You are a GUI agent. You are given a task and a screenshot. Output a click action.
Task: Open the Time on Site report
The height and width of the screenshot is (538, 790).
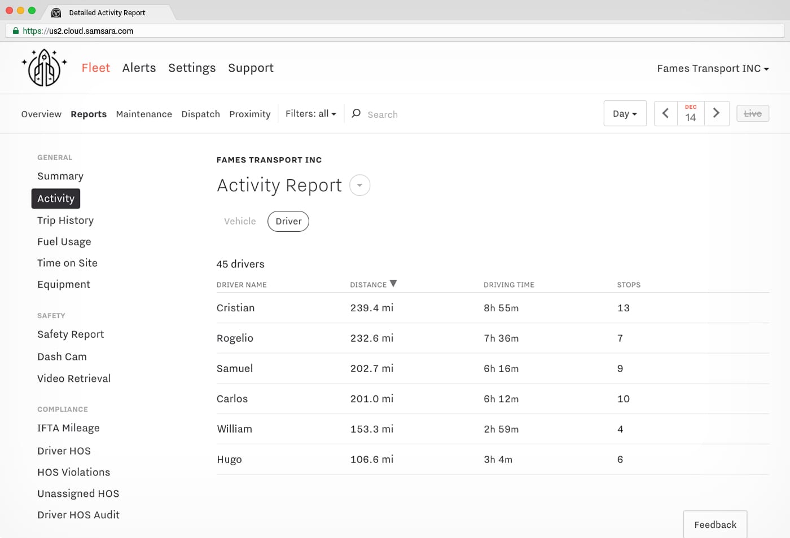pyautogui.click(x=67, y=263)
